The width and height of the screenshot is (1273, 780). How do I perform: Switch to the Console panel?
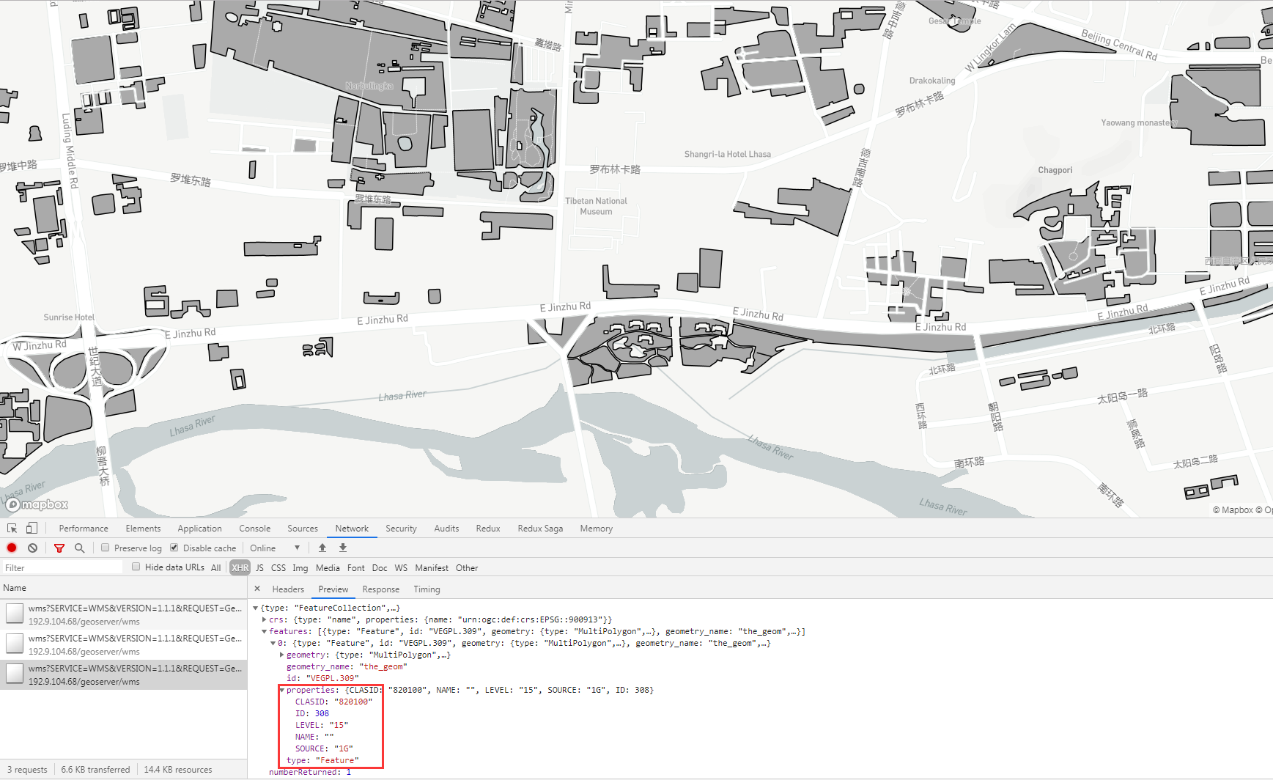[254, 528]
